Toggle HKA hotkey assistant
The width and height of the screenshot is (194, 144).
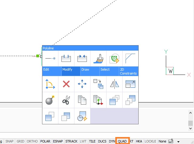point(139,141)
